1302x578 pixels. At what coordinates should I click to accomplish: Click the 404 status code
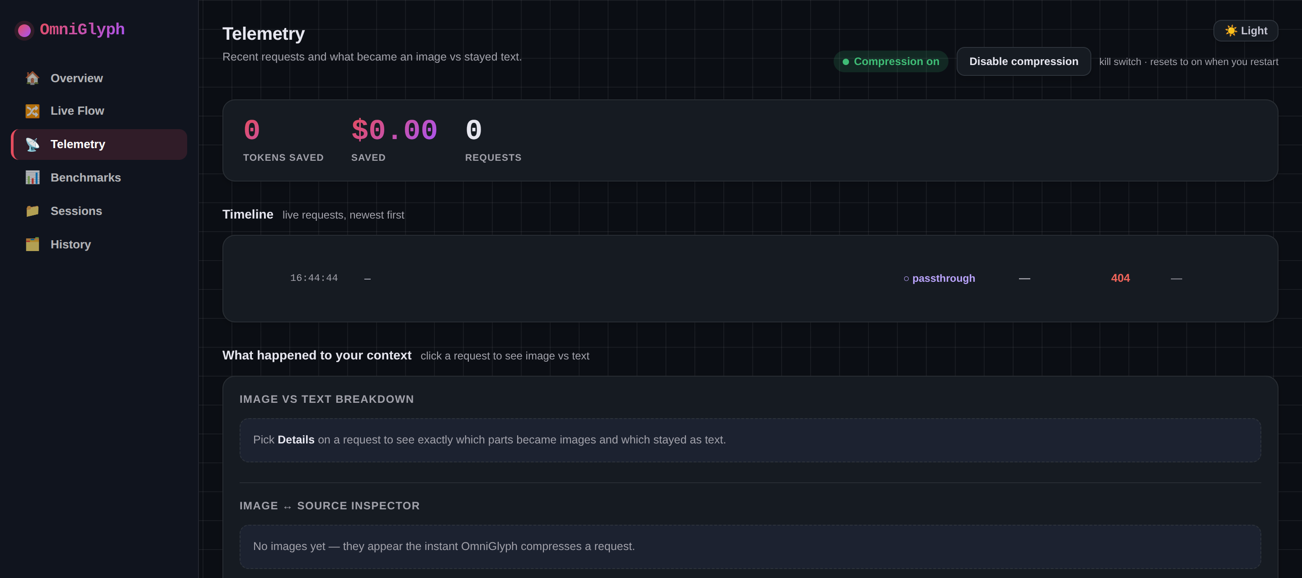pyautogui.click(x=1120, y=278)
